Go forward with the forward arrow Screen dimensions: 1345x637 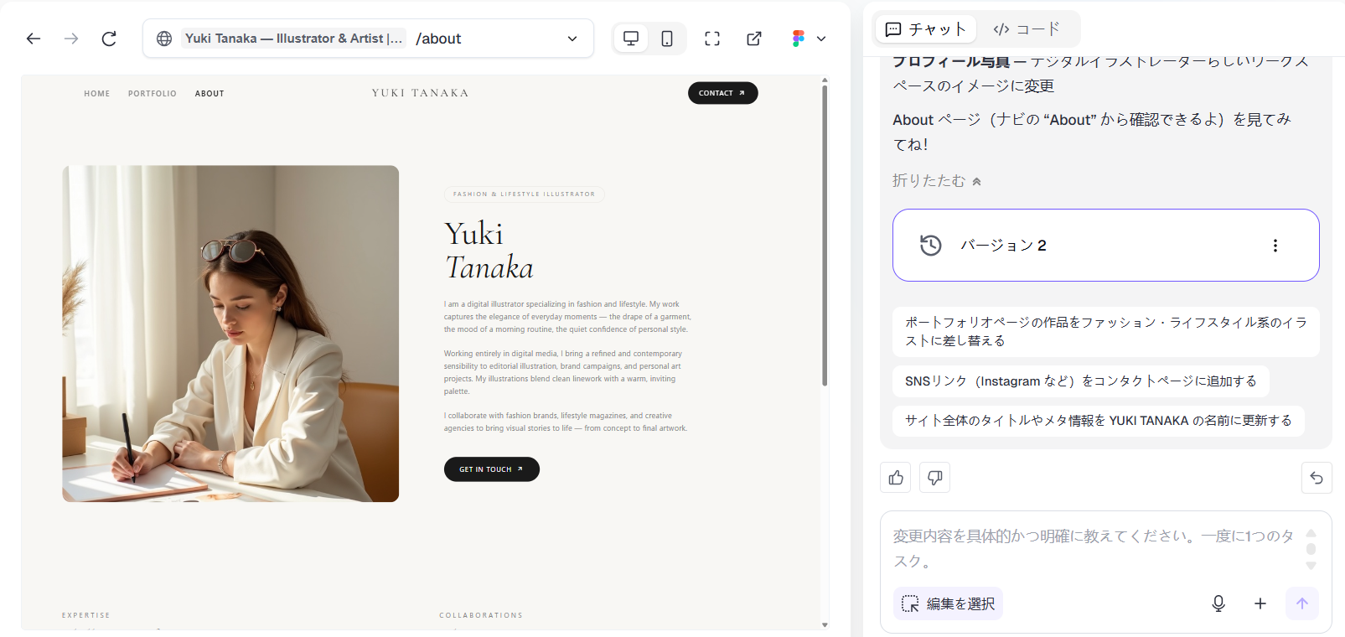click(71, 39)
